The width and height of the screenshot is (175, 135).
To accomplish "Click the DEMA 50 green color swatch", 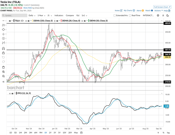I will pyautogui.click(x=89, y=21).
